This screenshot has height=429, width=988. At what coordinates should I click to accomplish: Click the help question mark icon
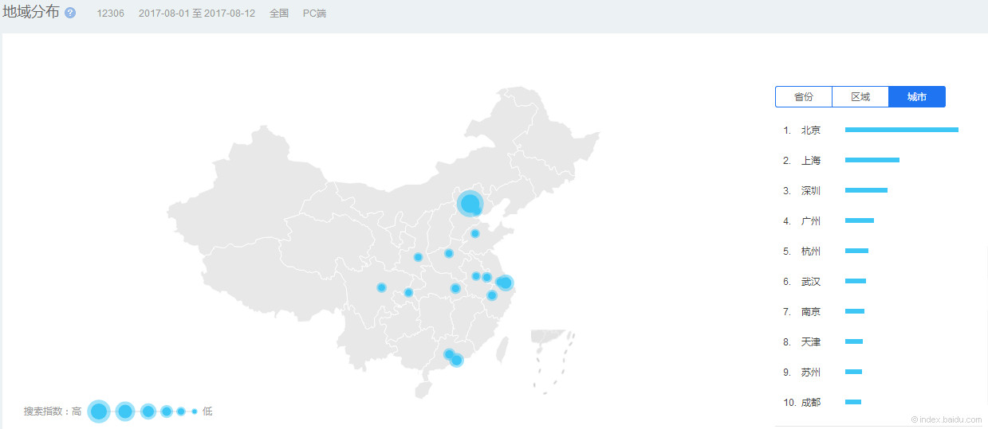pos(70,14)
